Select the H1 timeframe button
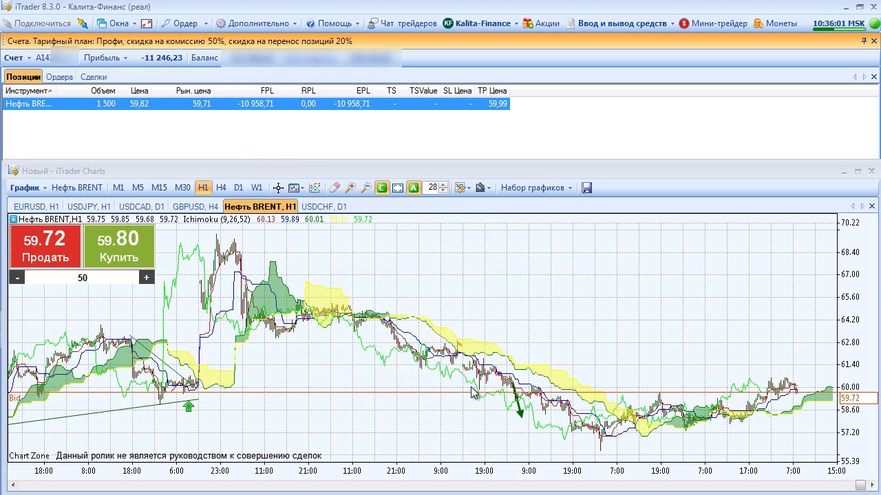Image resolution: width=881 pixels, height=495 pixels. pyautogui.click(x=203, y=188)
